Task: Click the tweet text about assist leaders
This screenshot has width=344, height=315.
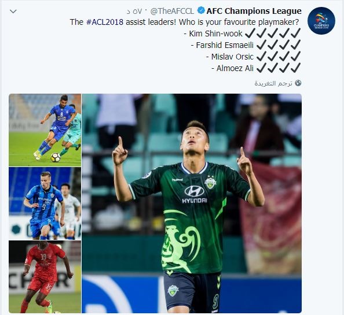Action: coord(184,22)
